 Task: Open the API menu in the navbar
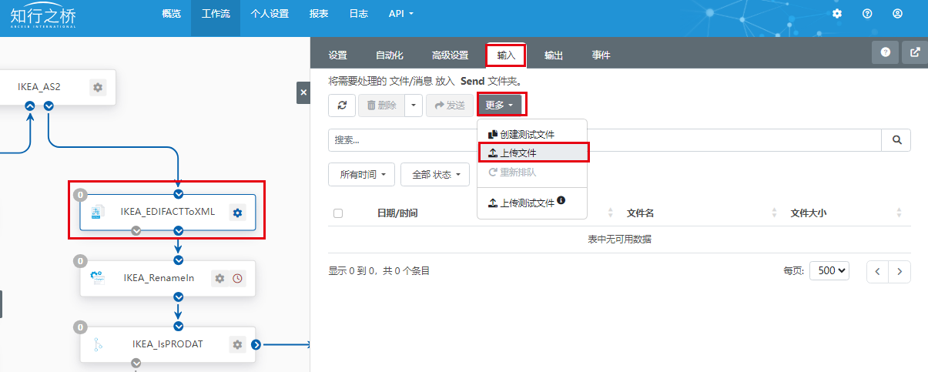[x=400, y=14]
